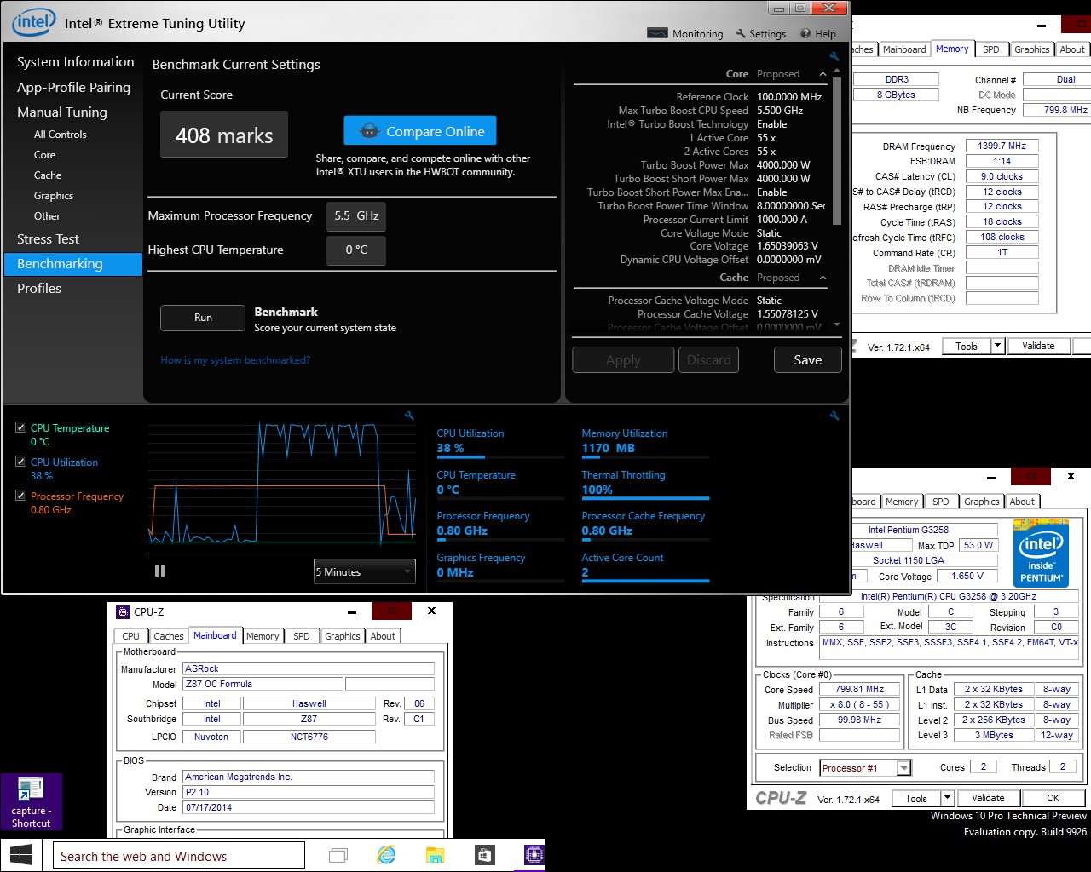Switch to SPD tab in Mainboard CPU-Z window
This screenshot has height=872, width=1091.
click(x=302, y=636)
